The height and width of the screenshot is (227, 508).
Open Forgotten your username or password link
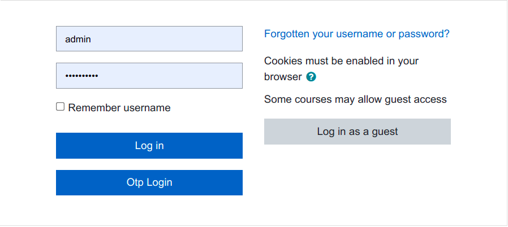pos(357,34)
